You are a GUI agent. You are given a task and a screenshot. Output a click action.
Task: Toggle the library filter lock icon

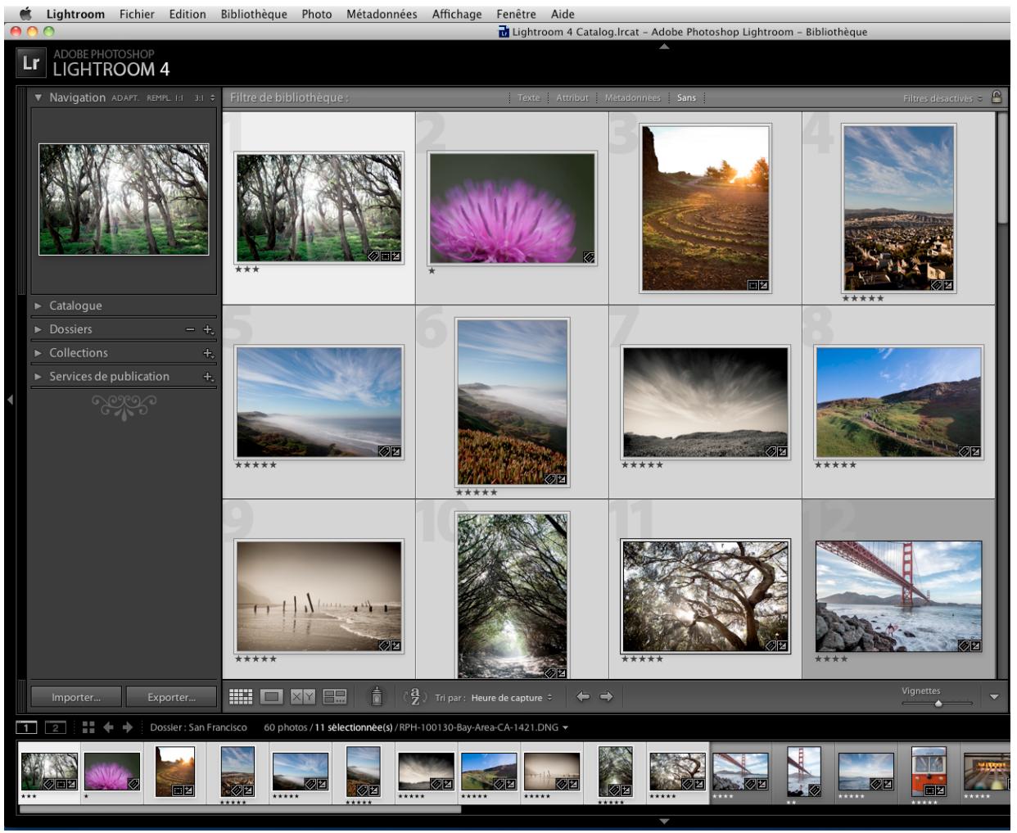pos(997,97)
